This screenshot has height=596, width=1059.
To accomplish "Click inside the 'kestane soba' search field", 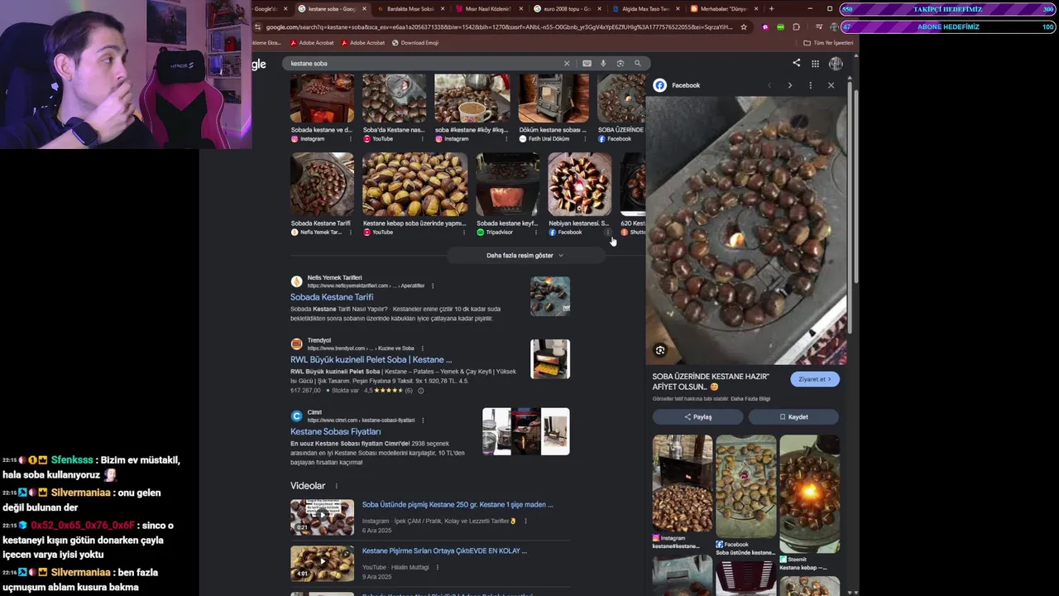I will (x=422, y=63).
